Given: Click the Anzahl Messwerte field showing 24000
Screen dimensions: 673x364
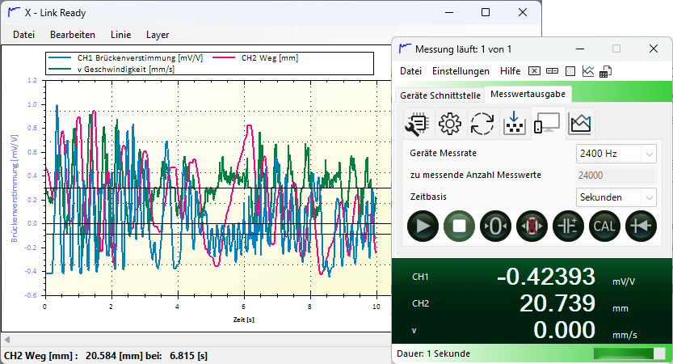Looking at the screenshot, I should (615, 175).
